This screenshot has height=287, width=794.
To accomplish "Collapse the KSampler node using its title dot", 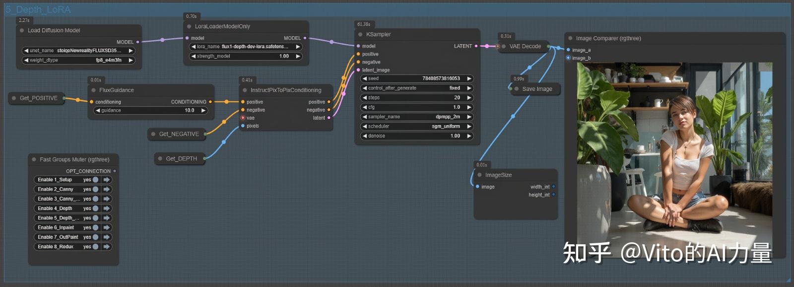I will (360, 35).
